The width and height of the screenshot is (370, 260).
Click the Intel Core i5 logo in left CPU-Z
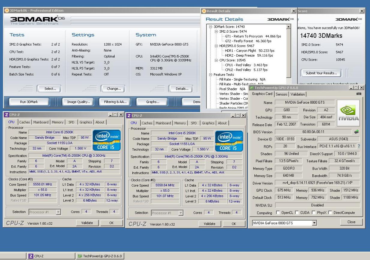(107, 140)
